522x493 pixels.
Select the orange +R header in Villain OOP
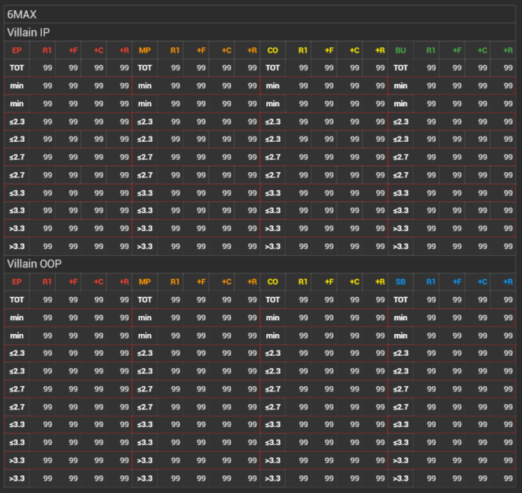pos(252,281)
